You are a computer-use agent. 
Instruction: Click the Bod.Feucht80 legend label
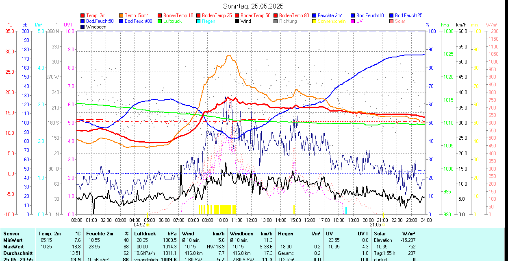(138, 21)
